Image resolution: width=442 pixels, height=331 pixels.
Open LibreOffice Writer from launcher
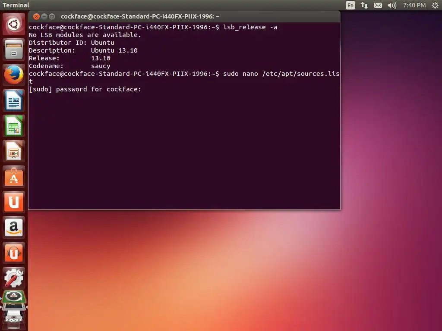(14, 100)
